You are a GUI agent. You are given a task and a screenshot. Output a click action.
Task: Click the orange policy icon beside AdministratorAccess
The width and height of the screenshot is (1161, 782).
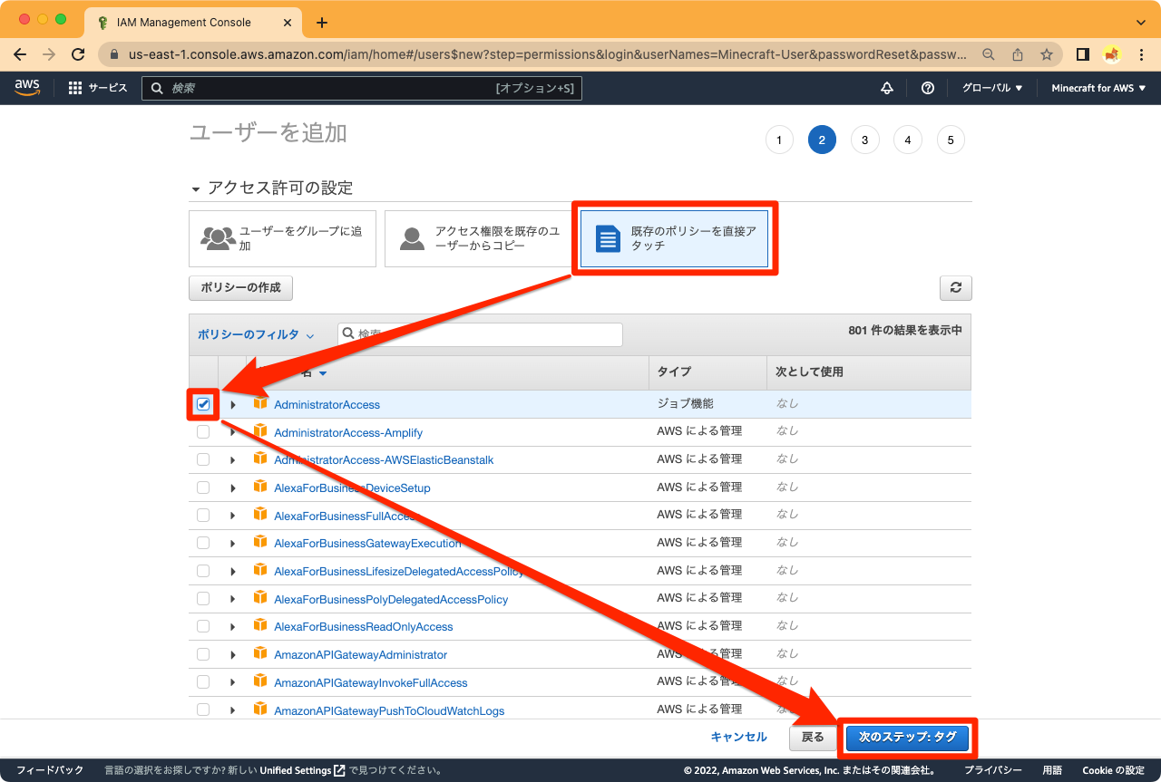(x=260, y=403)
